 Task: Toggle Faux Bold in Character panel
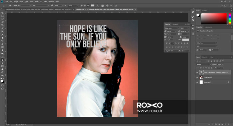167,43
